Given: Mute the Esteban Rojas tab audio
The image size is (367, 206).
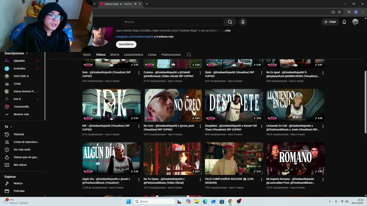Looking at the screenshot, I should [135, 4].
